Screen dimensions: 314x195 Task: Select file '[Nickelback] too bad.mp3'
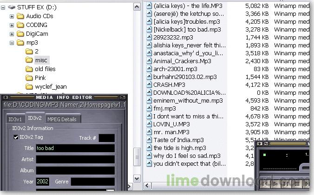tap(187, 29)
